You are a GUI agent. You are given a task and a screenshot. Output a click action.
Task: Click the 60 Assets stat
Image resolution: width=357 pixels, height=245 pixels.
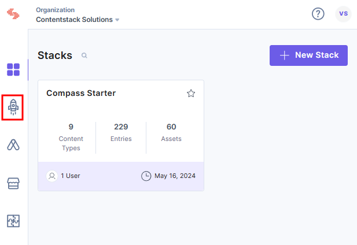pos(171,132)
